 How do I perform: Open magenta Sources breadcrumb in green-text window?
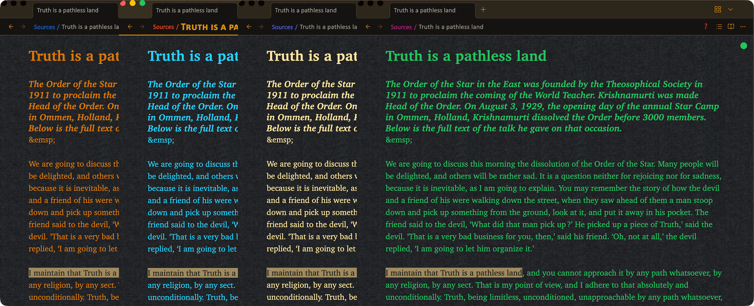click(401, 27)
